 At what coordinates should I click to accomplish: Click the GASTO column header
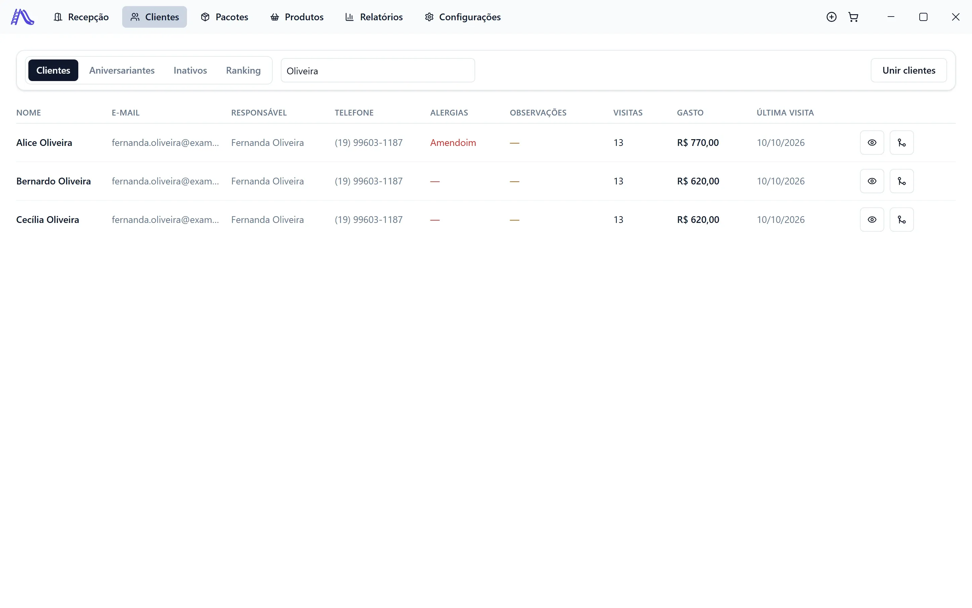click(690, 112)
